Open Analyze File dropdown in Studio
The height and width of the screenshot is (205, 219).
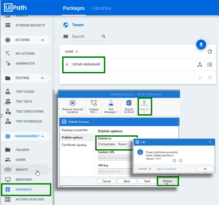pos(94,107)
